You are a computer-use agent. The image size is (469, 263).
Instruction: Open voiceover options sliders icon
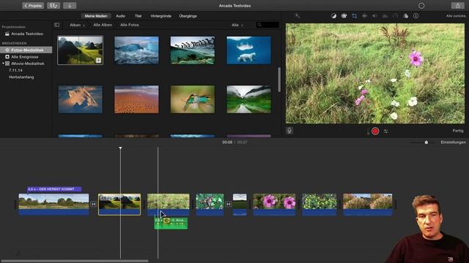[x=386, y=131]
